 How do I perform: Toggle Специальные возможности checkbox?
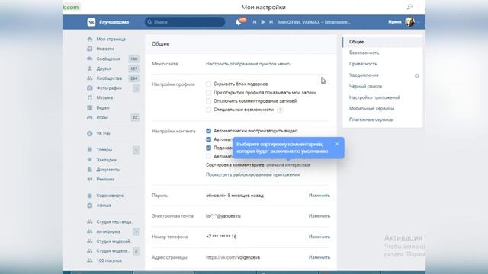coord(208,110)
